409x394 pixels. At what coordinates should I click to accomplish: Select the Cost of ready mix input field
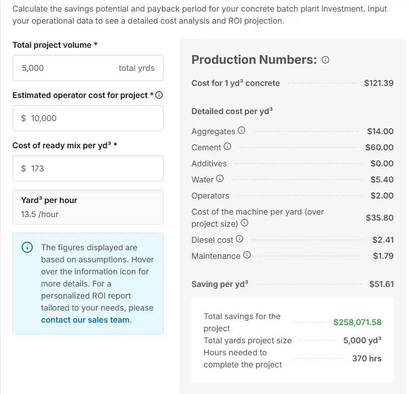click(88, 168)
